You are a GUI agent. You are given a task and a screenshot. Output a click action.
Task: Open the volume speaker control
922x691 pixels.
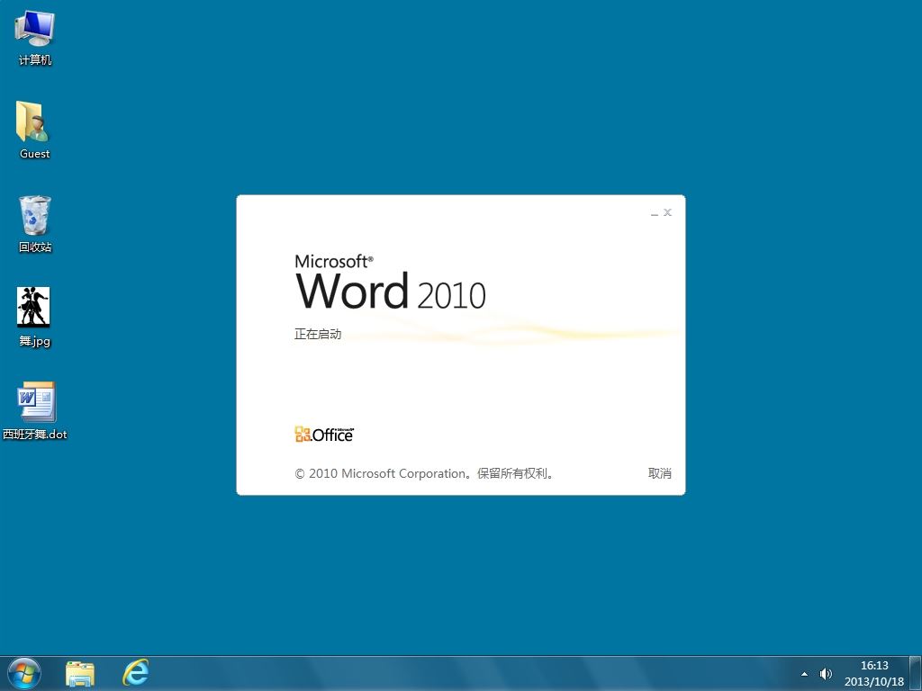[826, 674]
